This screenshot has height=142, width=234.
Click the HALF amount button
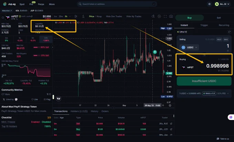tap(219, 40)
